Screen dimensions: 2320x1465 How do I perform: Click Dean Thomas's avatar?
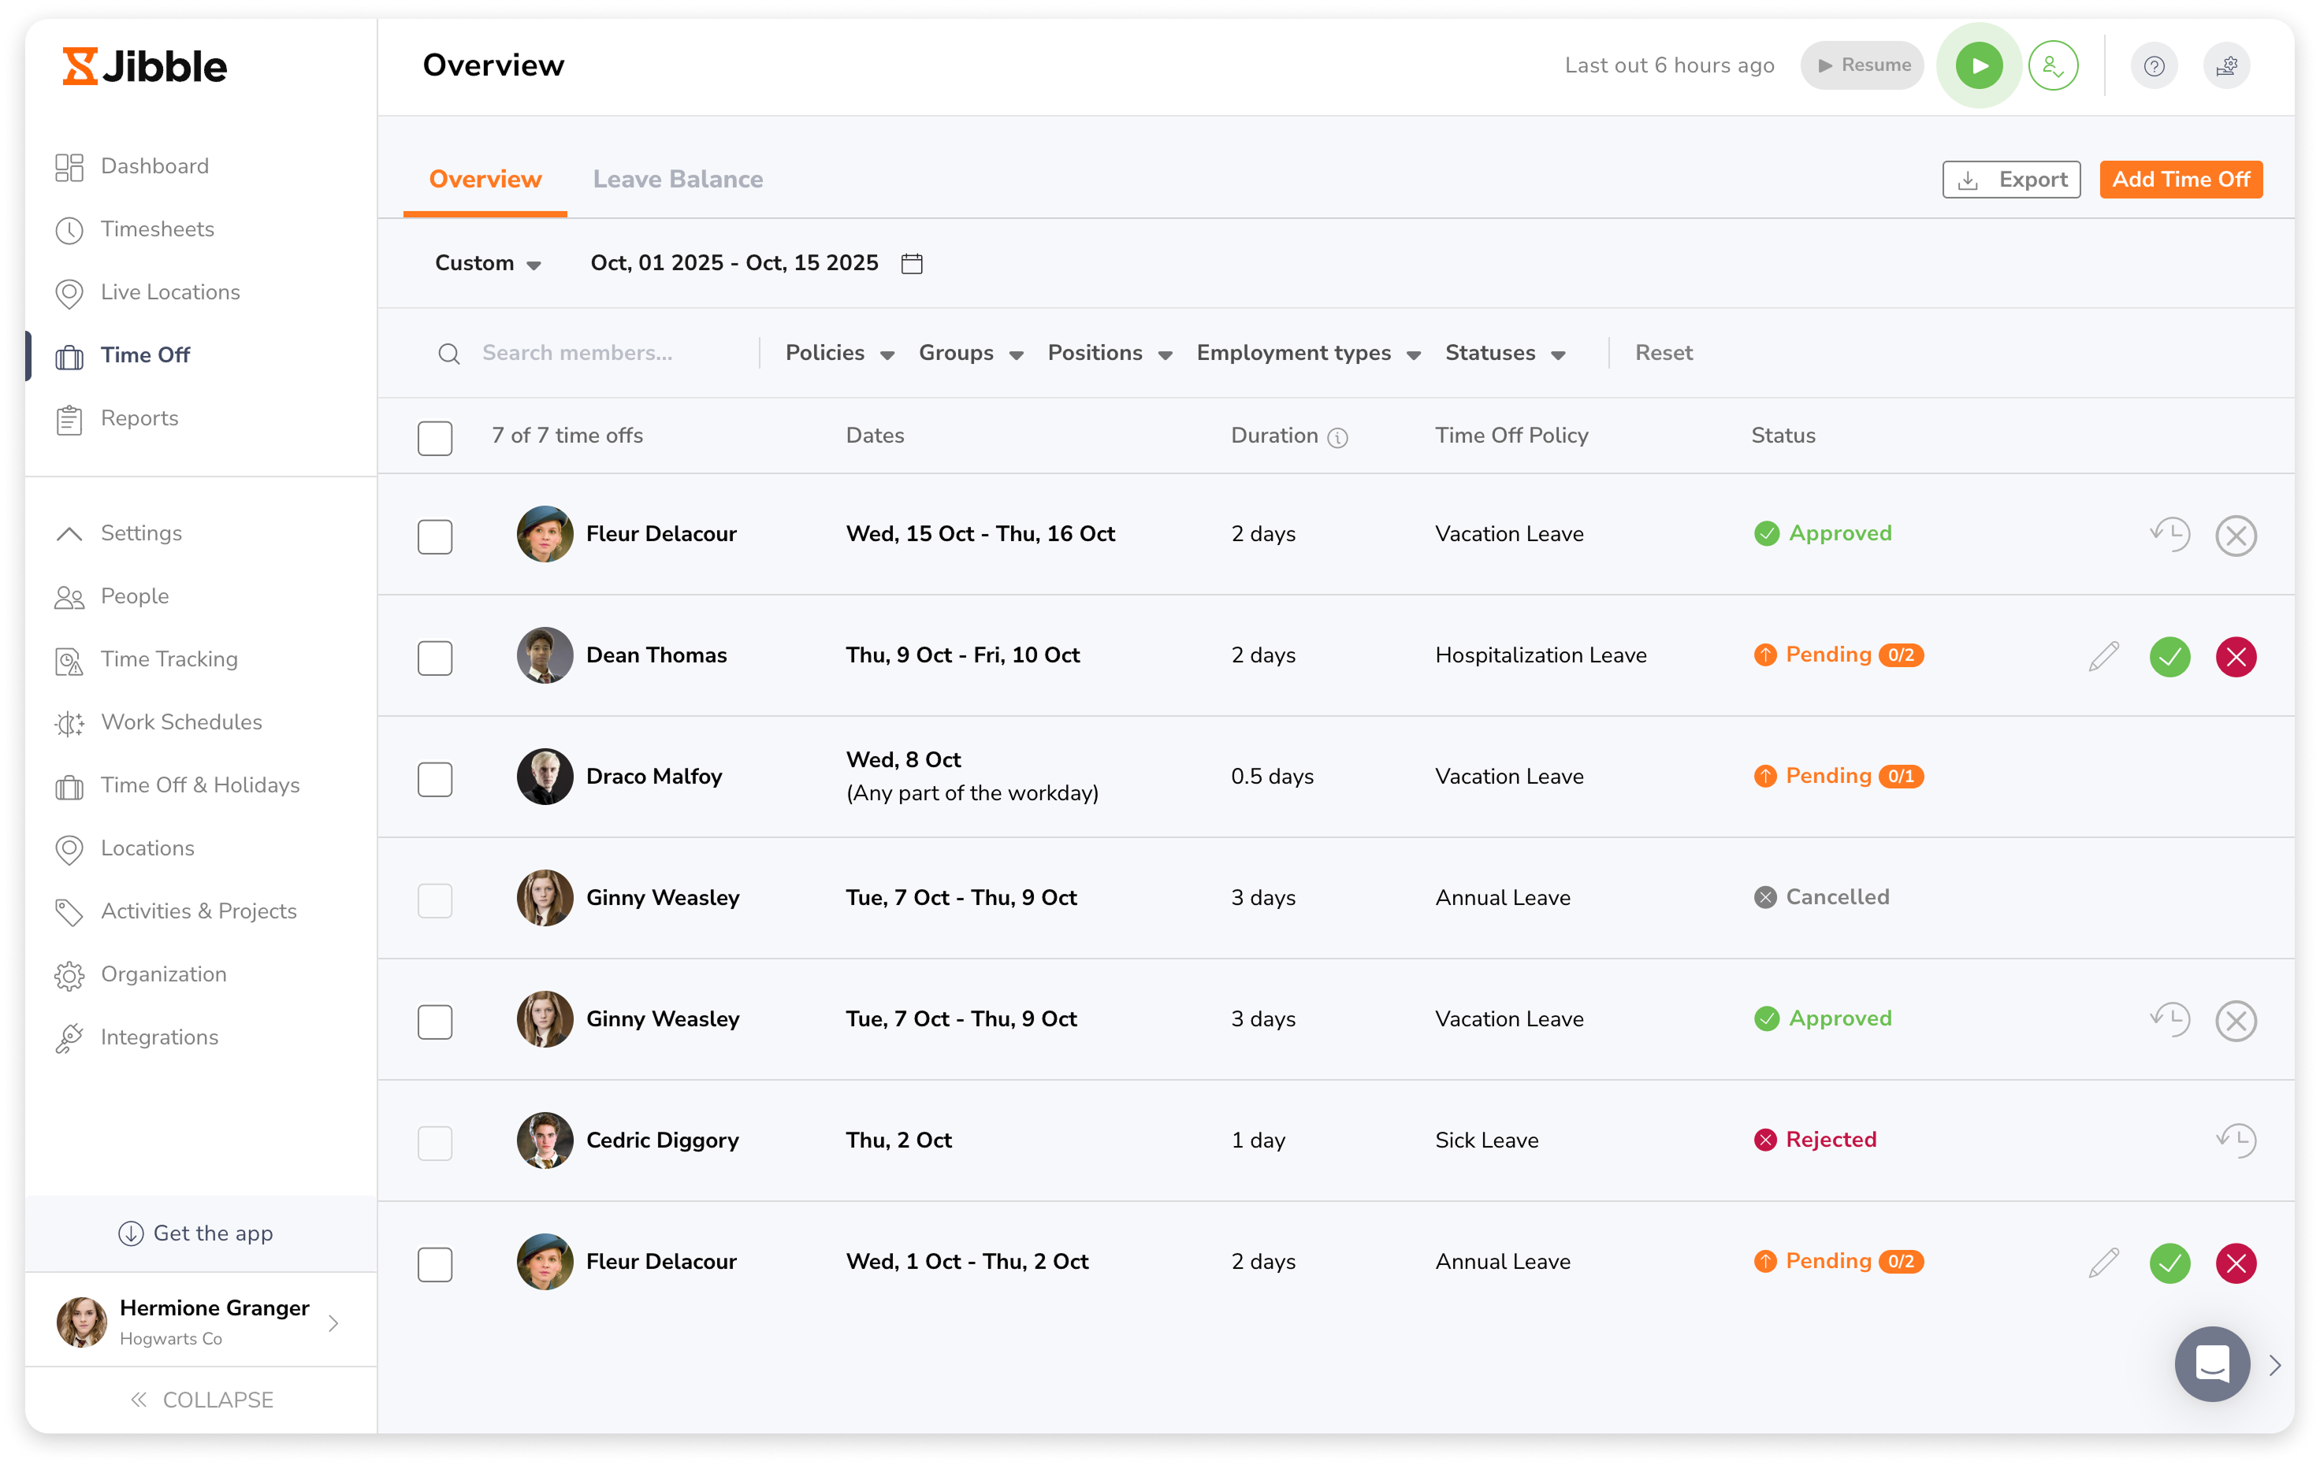point(545,655)
